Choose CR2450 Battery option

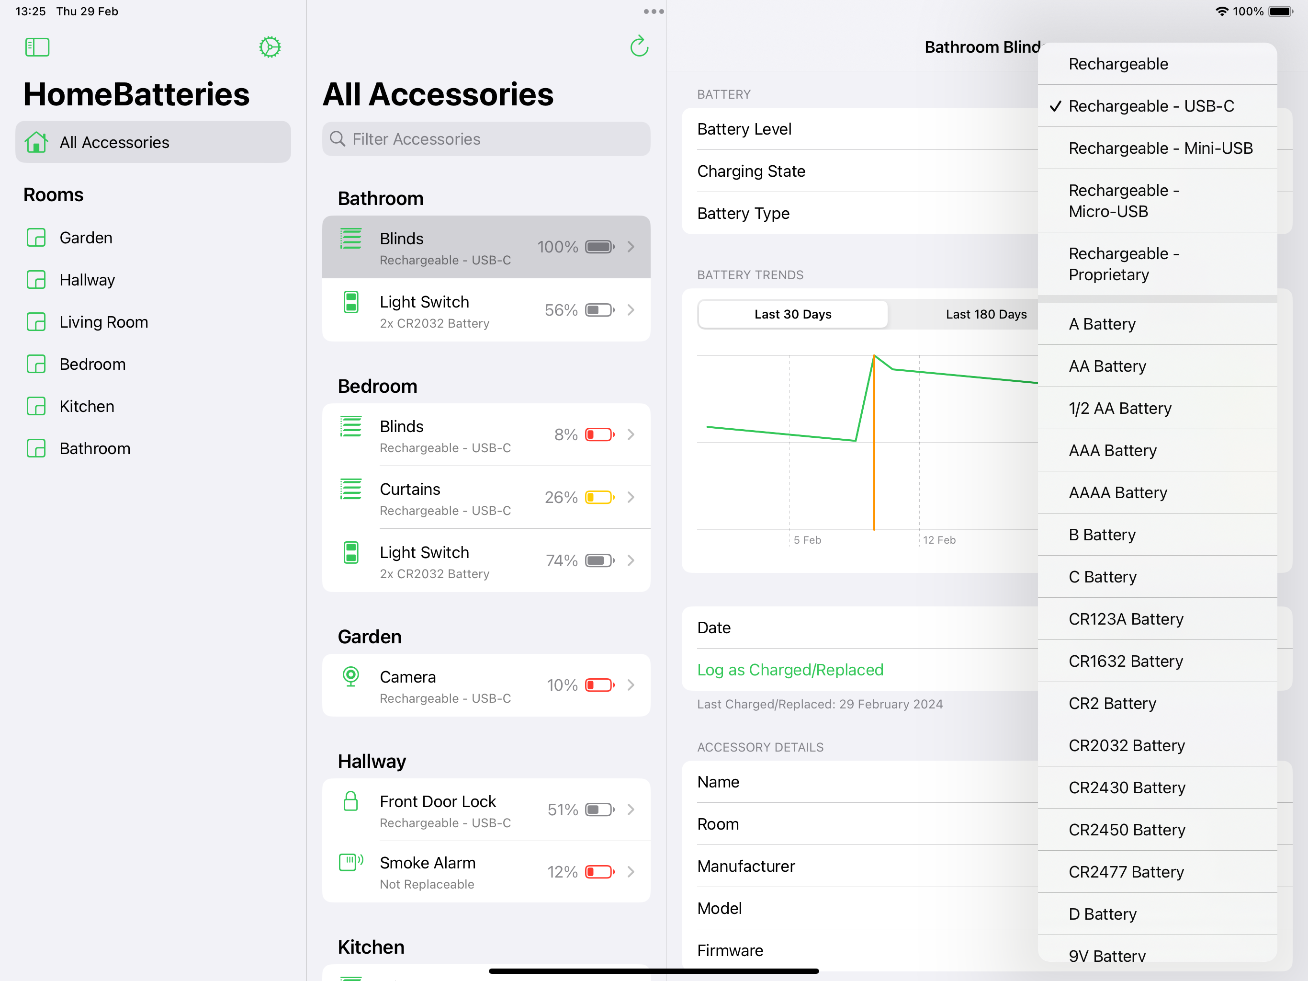tap(1157, 830)
